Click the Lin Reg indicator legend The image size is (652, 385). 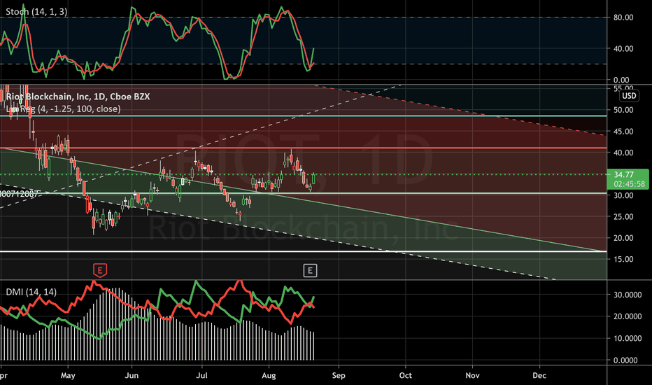pyautogui.click(x=63, y=109)
